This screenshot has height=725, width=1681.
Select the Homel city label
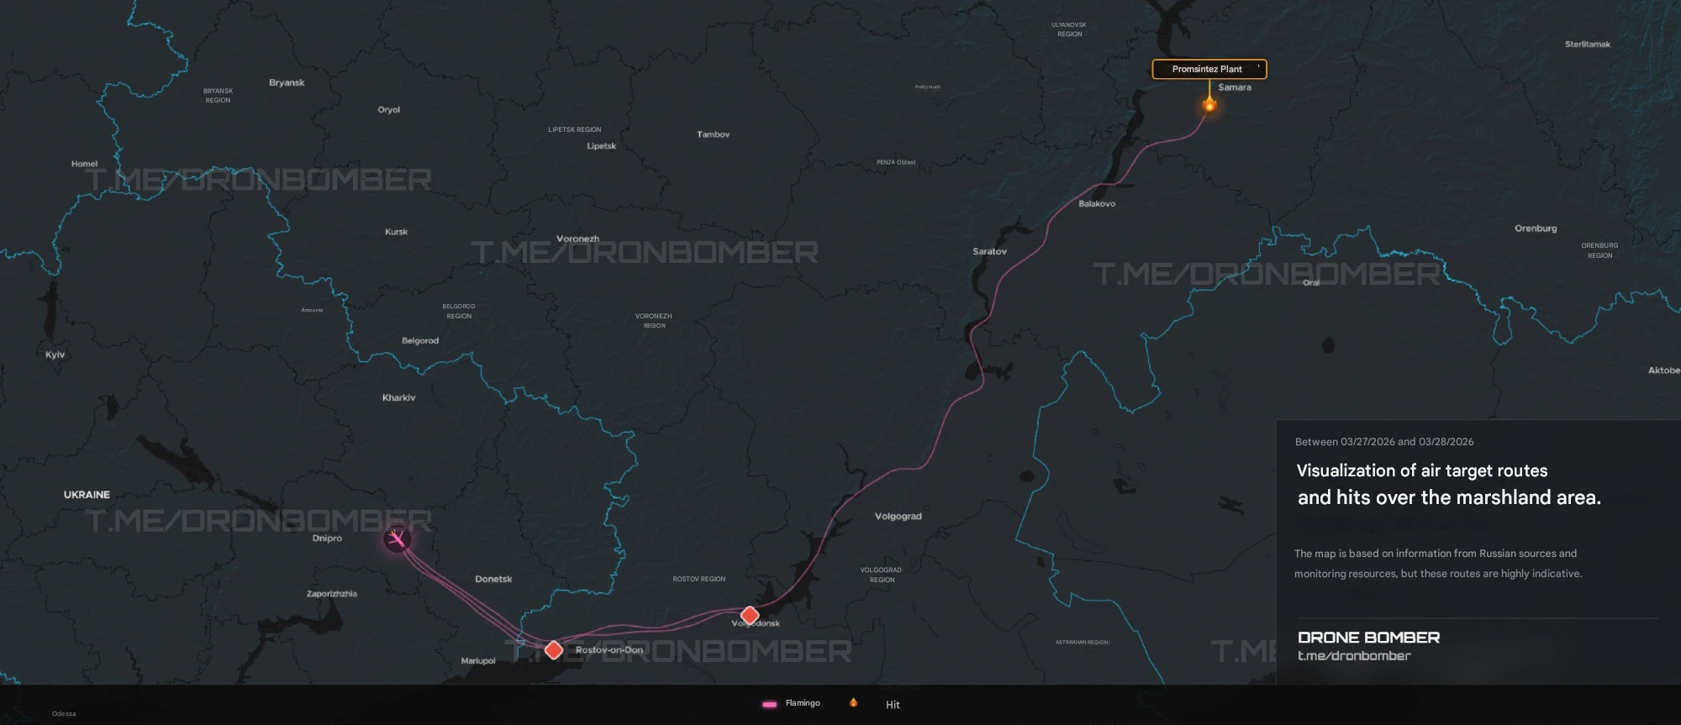point(84,164)
